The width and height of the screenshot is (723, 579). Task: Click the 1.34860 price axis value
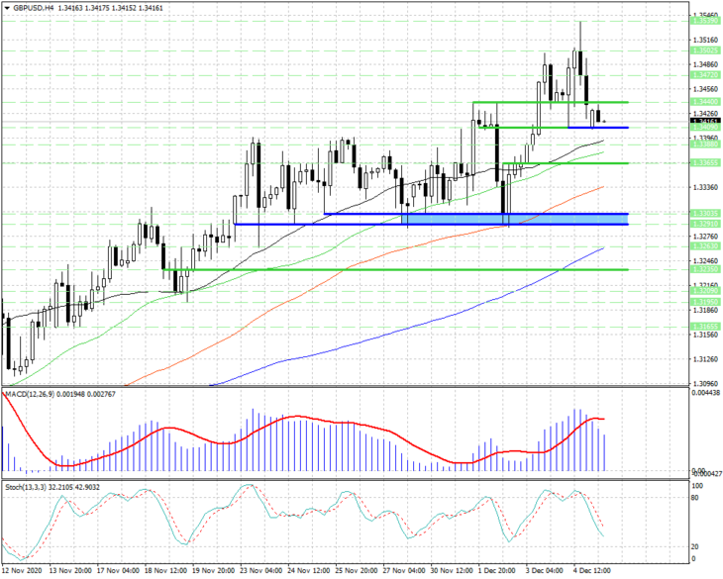coord(705,64)
